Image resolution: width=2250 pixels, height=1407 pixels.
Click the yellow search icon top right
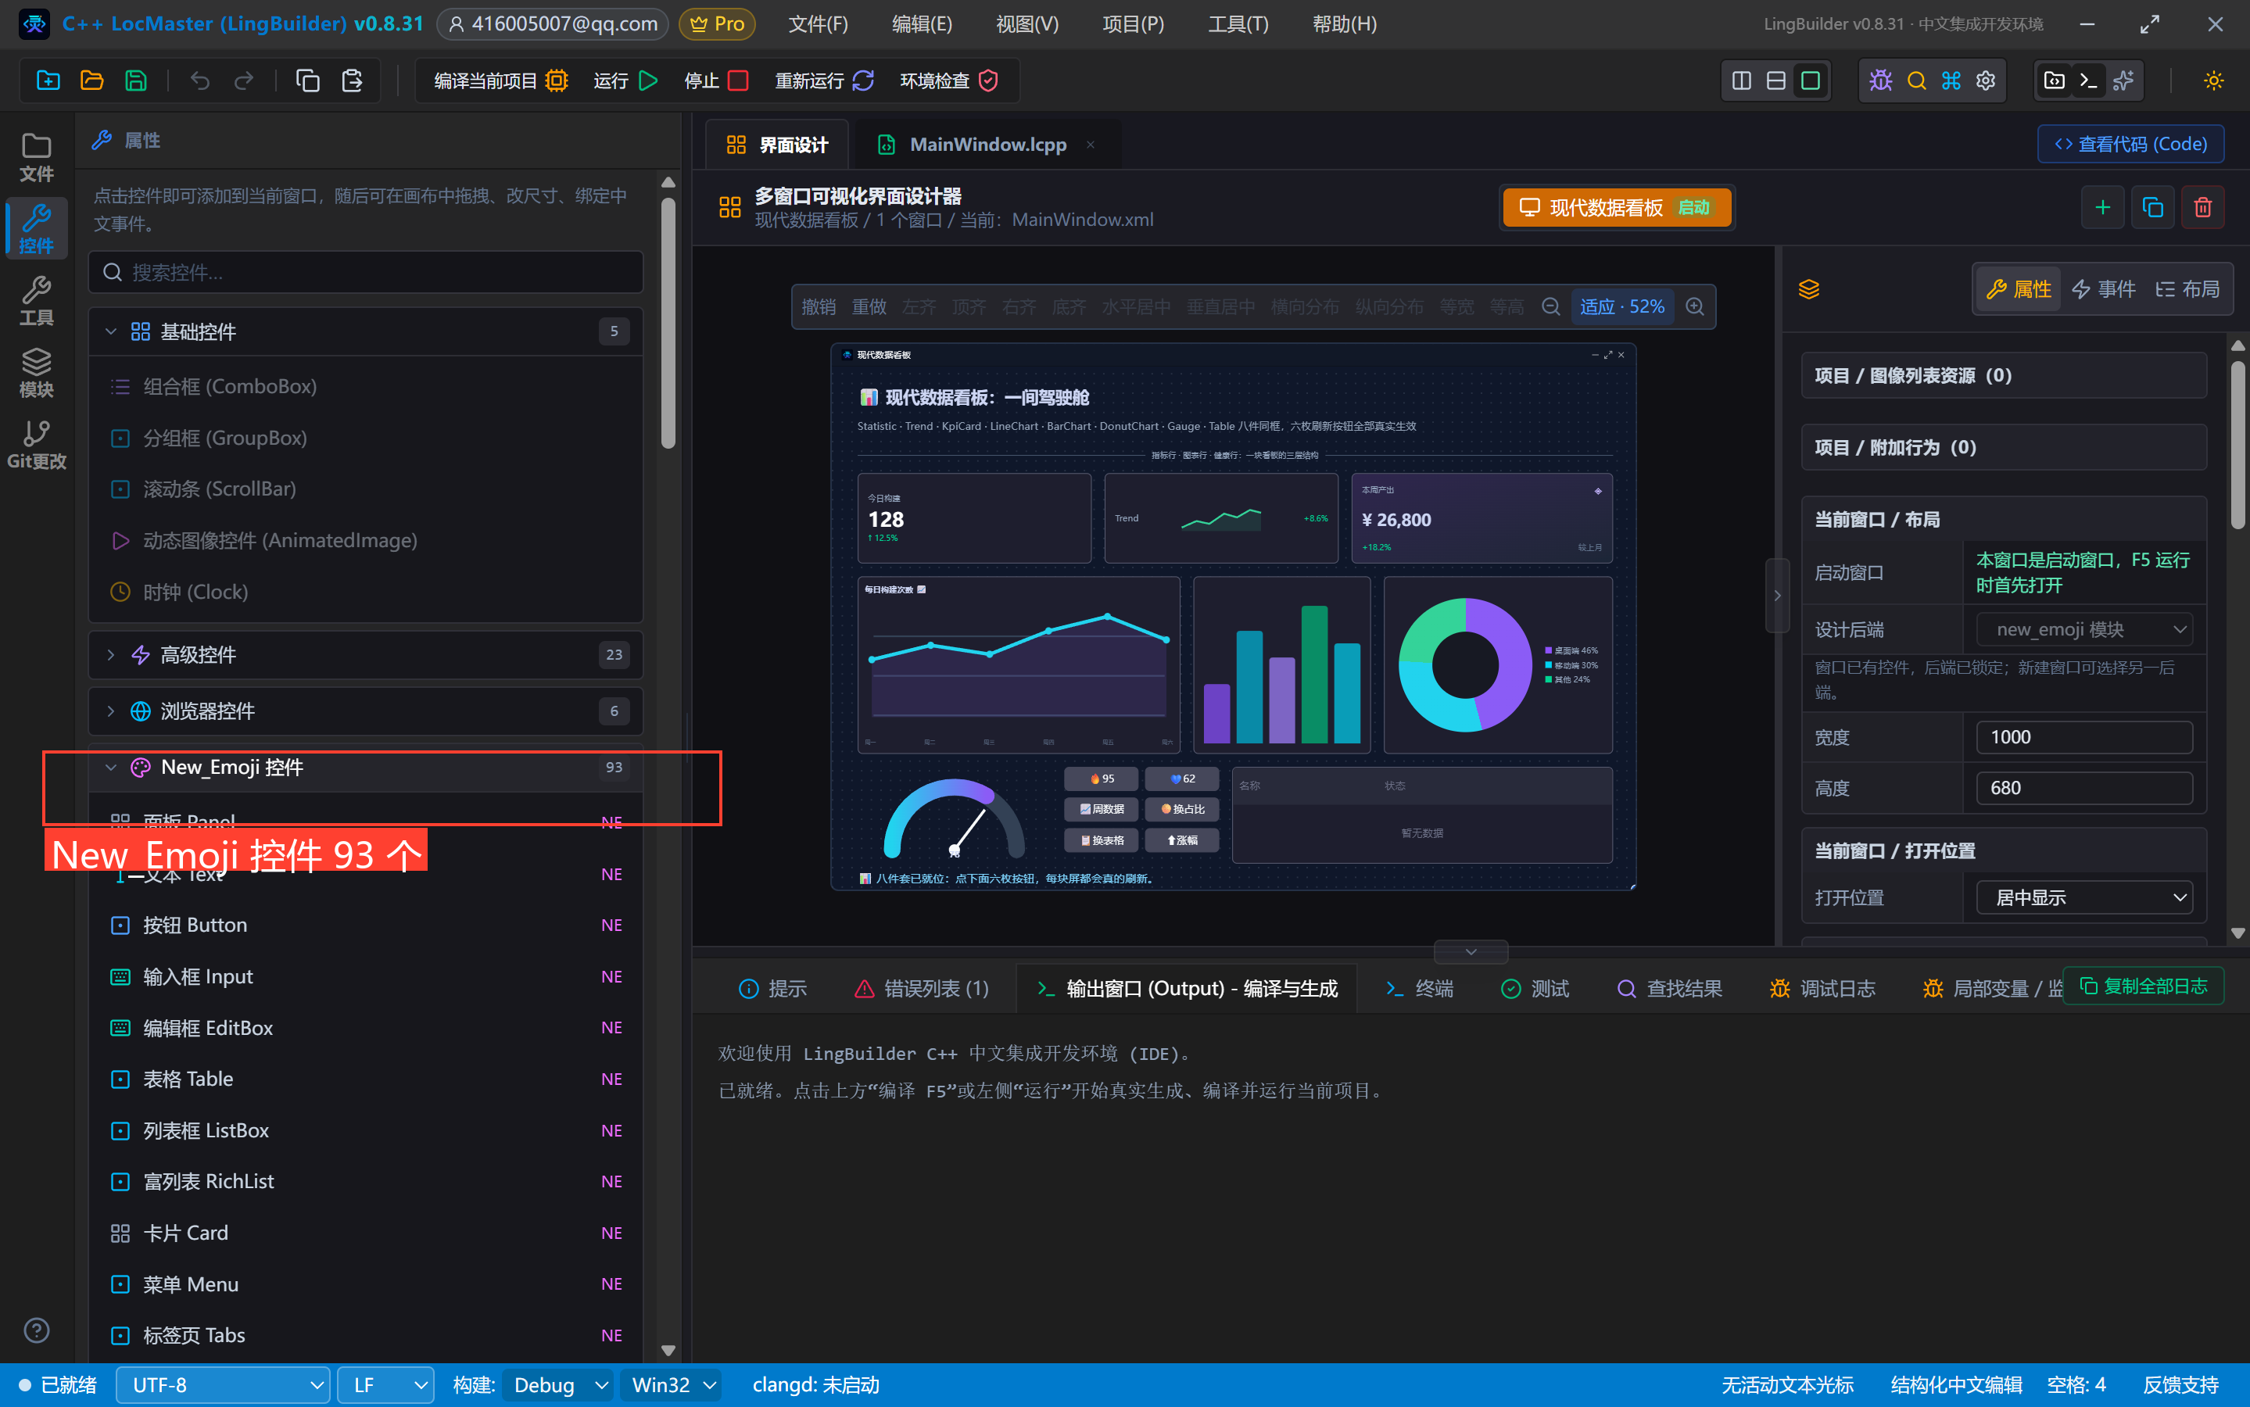tap(1916, 81)
